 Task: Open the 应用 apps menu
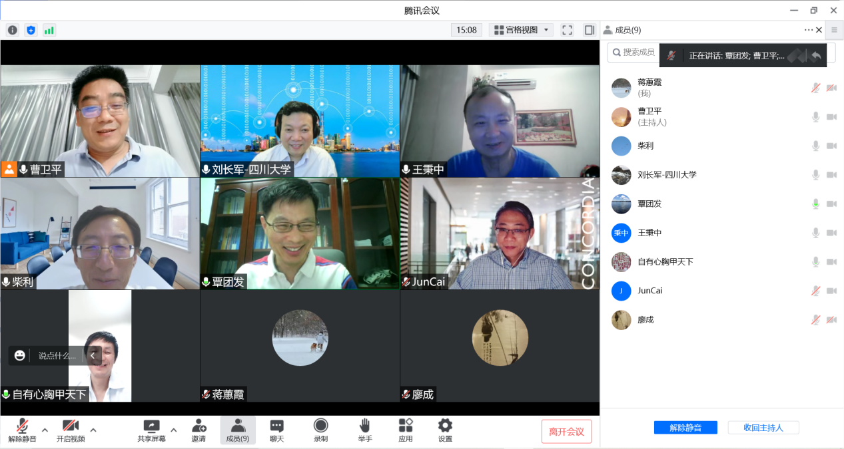point(406,430)
